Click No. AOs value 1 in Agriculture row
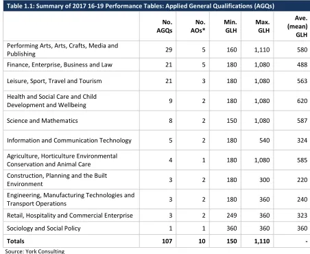 coord(204,160)
